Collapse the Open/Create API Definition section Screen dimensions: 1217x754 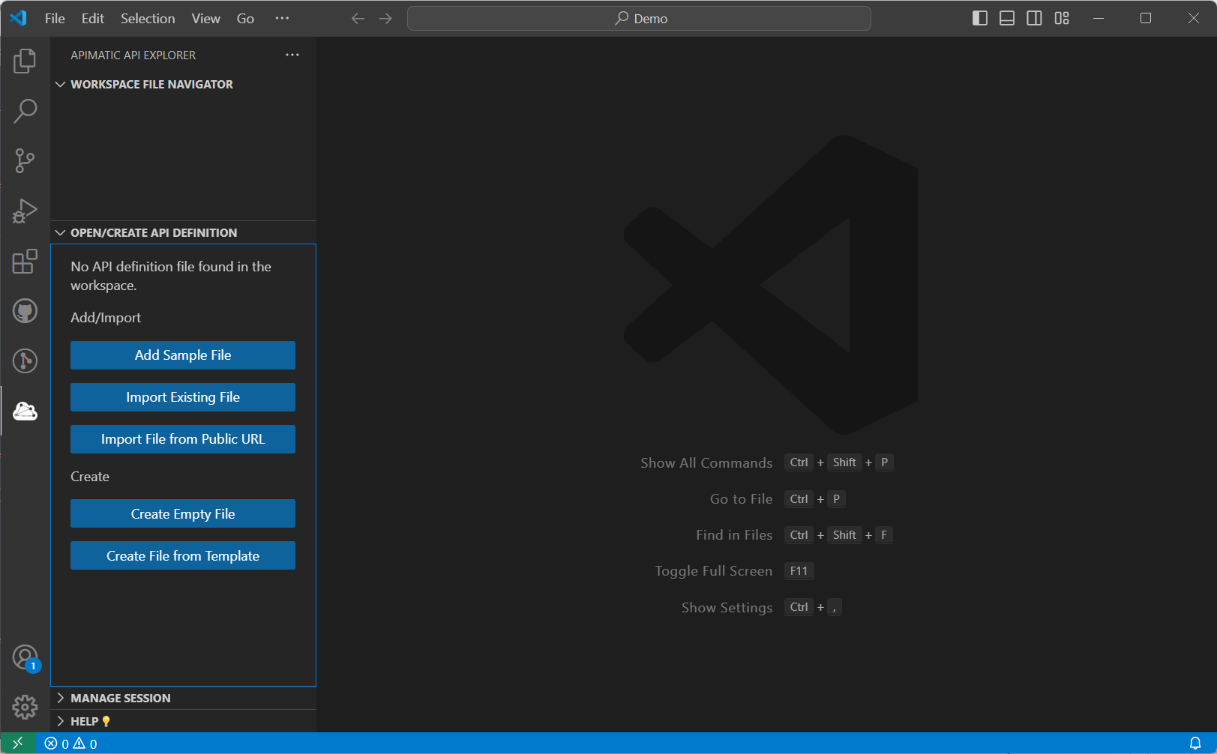tap(183, 233)
